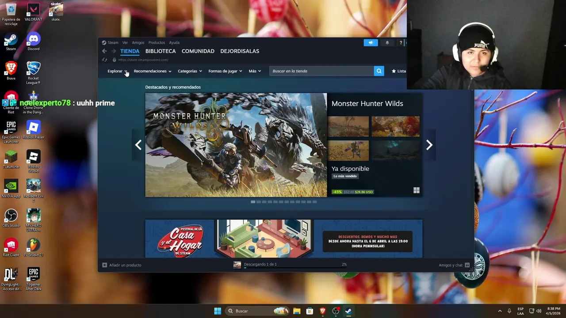Reload the Steam store page
Image resolution: width=566 pixels, height=318 pixels.
[105, 60]
